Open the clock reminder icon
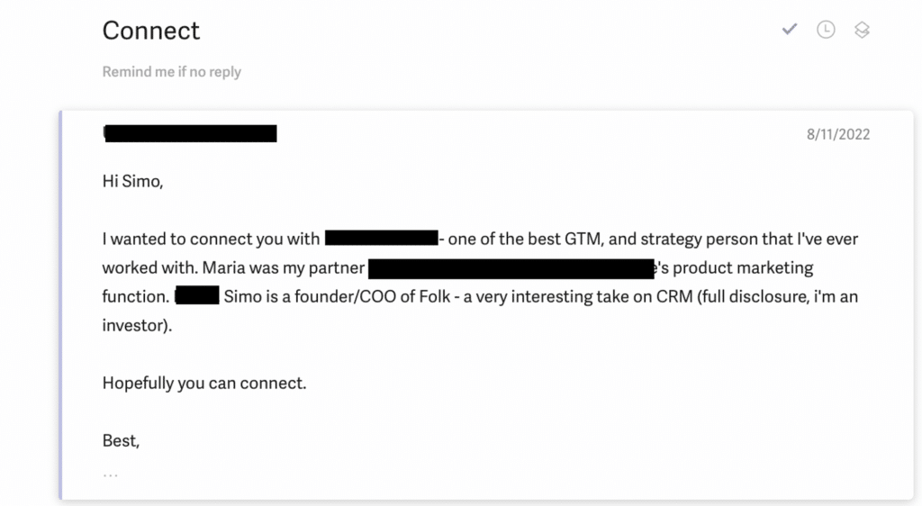This screenshot has width=922, height=506. (826, 30)
